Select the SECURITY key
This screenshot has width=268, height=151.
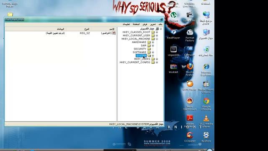coord(140,49)
